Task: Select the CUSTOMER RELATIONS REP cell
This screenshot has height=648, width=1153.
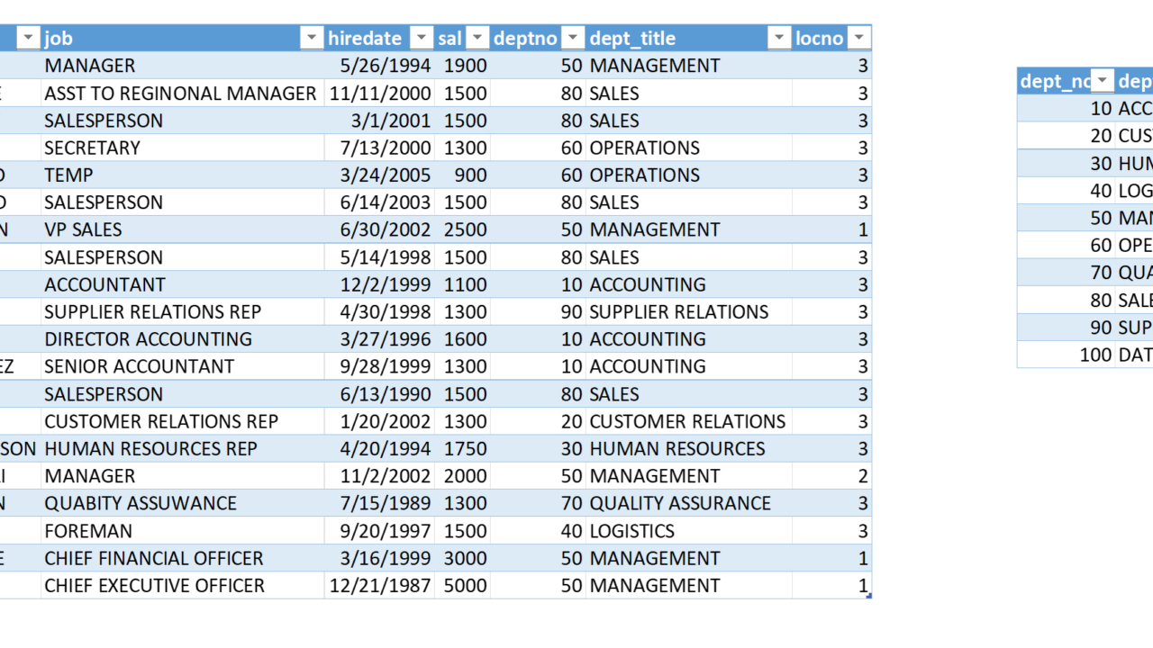Action: coord(183,421)
